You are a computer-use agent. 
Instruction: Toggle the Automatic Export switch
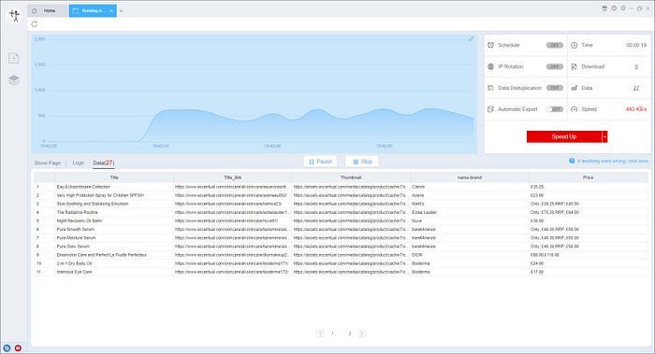pos(555,109)
